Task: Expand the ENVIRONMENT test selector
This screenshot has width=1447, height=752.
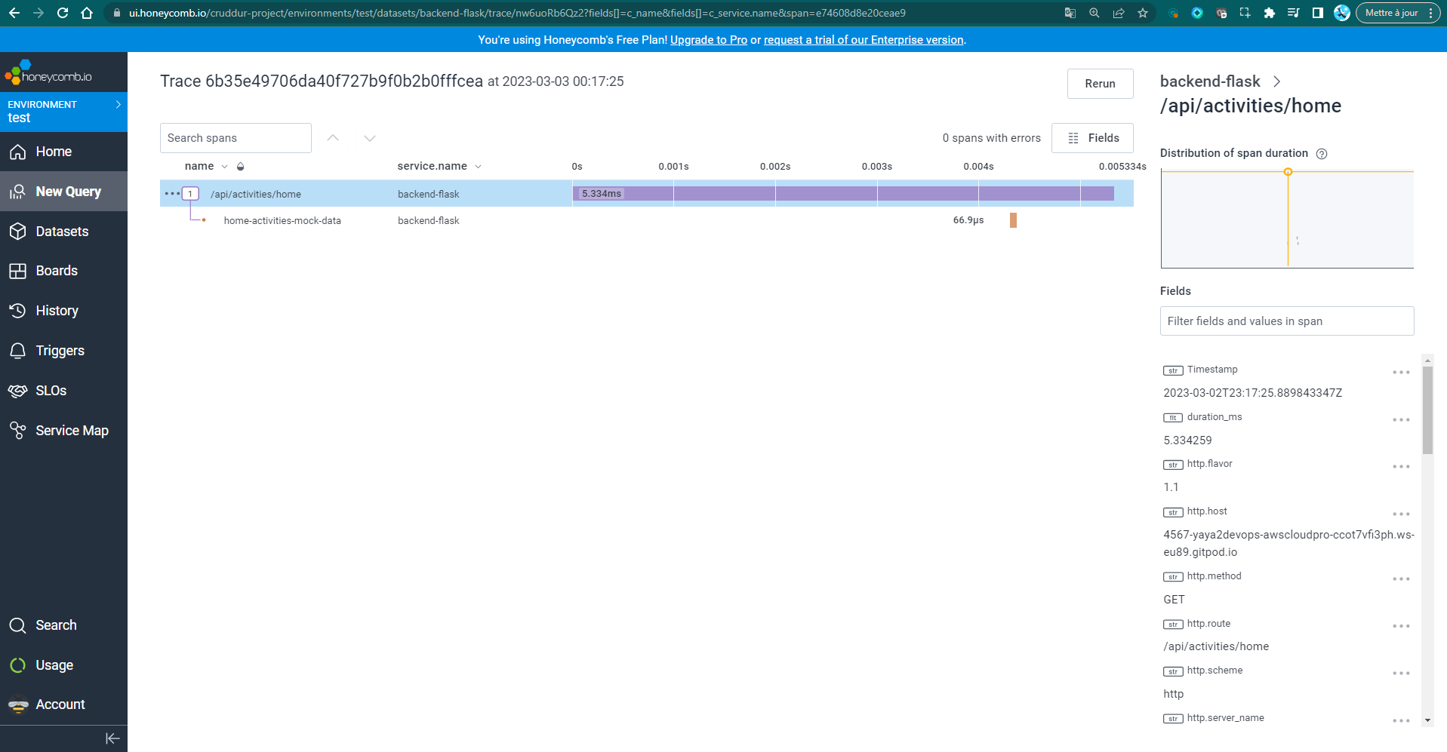Action: [x=63, y=112]
